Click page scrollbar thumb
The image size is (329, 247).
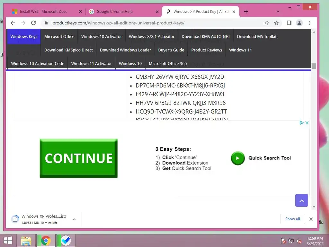pyautogui.click(x=314, y=66)
